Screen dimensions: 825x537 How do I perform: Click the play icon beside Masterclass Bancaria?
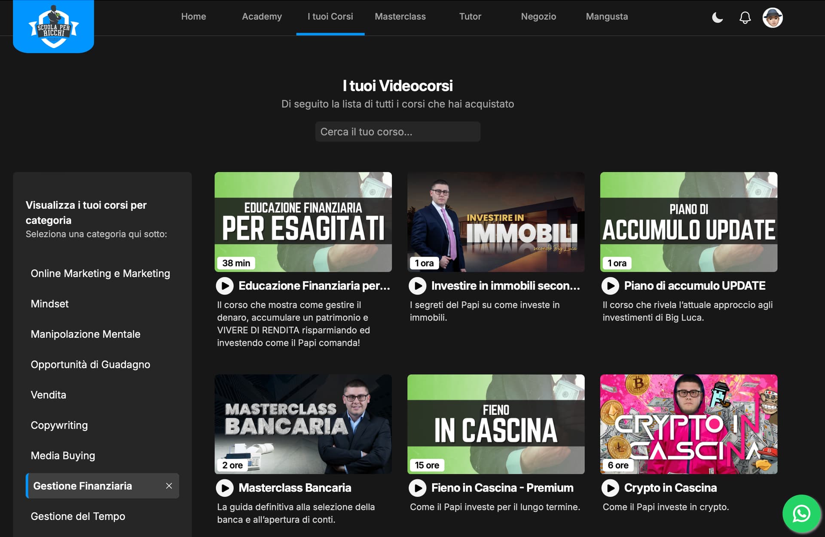225,488
